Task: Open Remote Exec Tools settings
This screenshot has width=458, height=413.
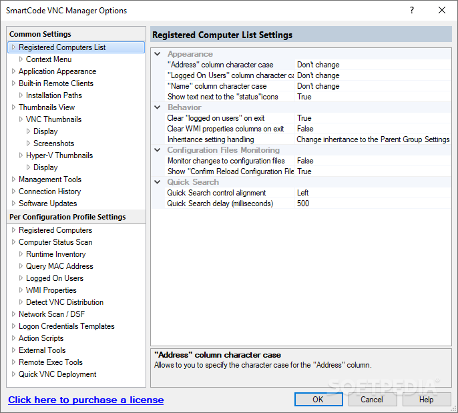Action: 51,362
